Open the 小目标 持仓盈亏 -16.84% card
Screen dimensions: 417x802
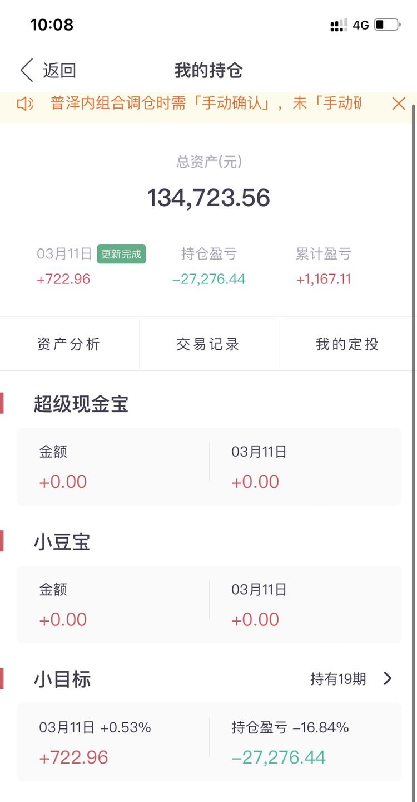tap(305, 742)
